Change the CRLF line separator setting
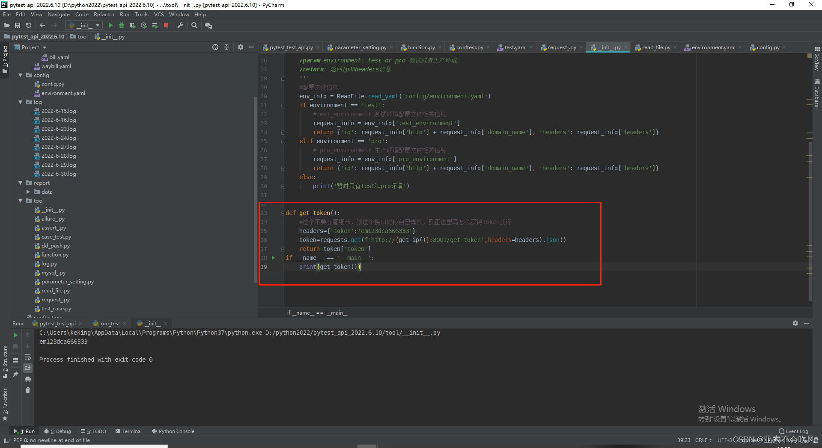This screenshot has height=448, width=822. (x=703, y=440)
